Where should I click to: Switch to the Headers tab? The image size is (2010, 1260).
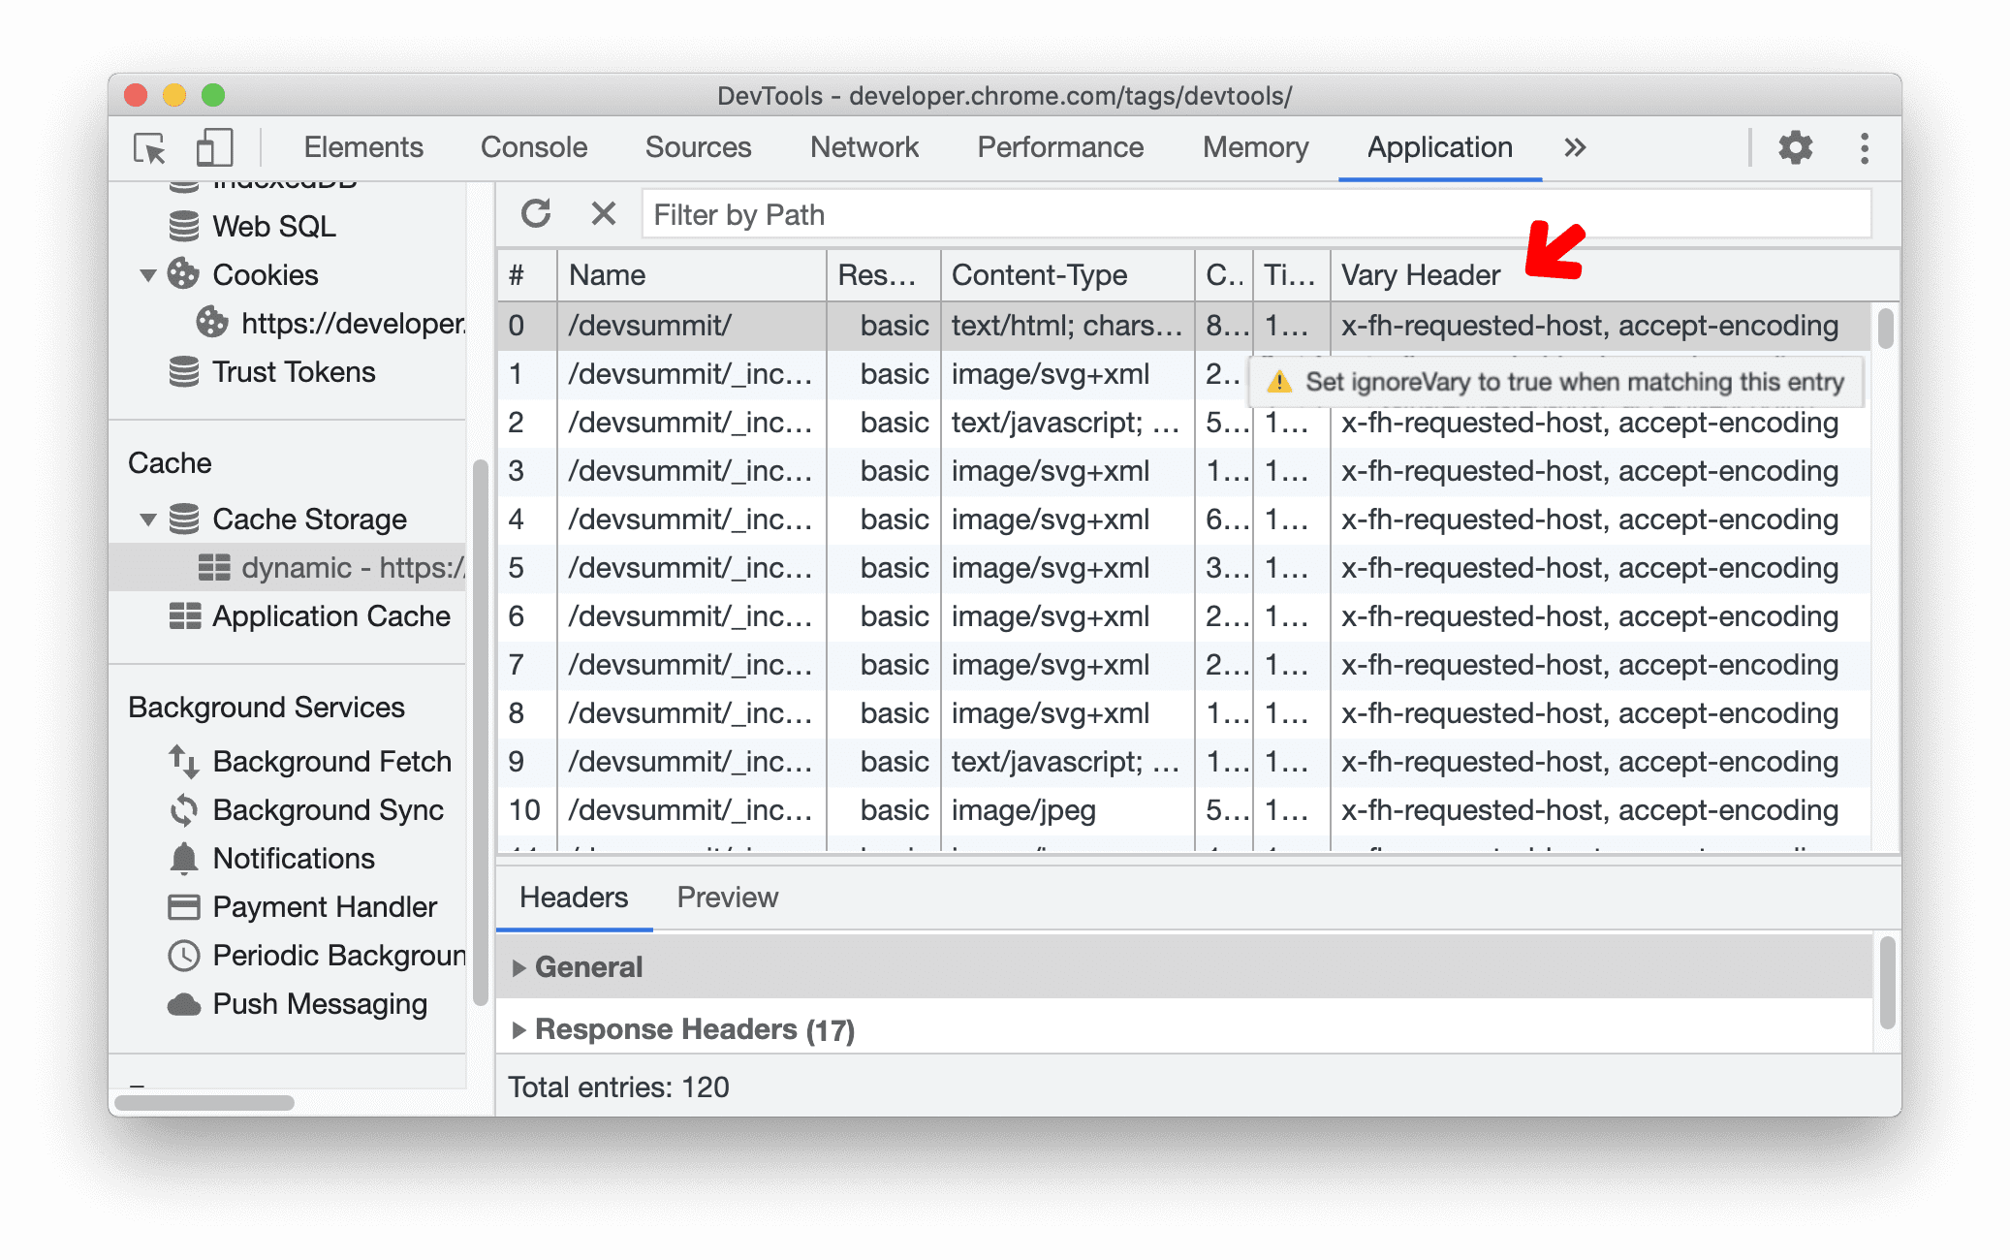tap(575, 898)
